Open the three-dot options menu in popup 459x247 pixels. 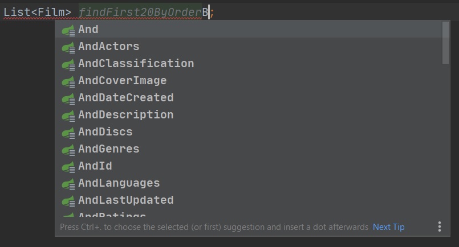point(440,227)
